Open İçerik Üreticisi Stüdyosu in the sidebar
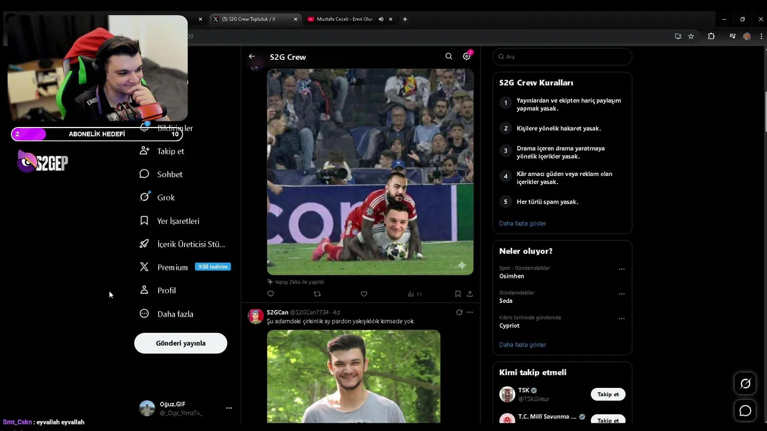This screenshot has height=431, width=767. (x=182, y=244)
